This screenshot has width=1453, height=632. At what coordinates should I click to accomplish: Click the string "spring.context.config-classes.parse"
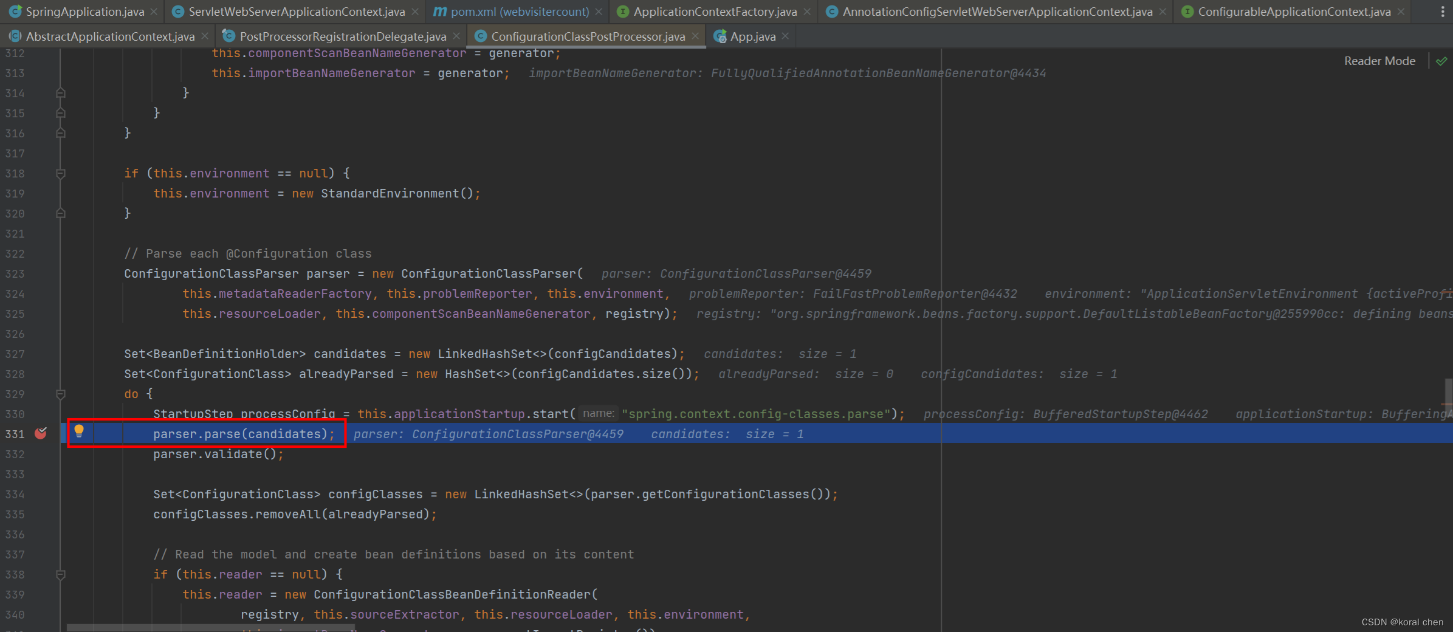pos(756,414)
